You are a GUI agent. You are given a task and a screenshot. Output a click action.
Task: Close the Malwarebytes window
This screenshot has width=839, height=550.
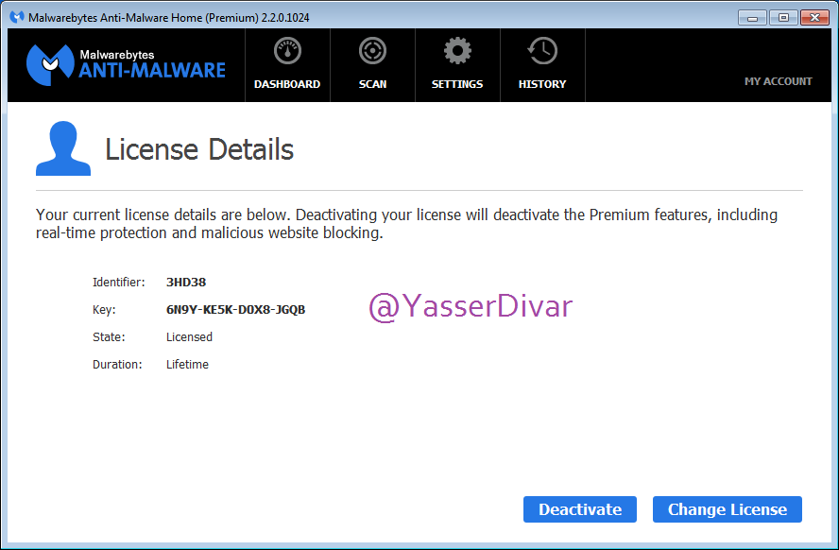[x=814, y=18]
